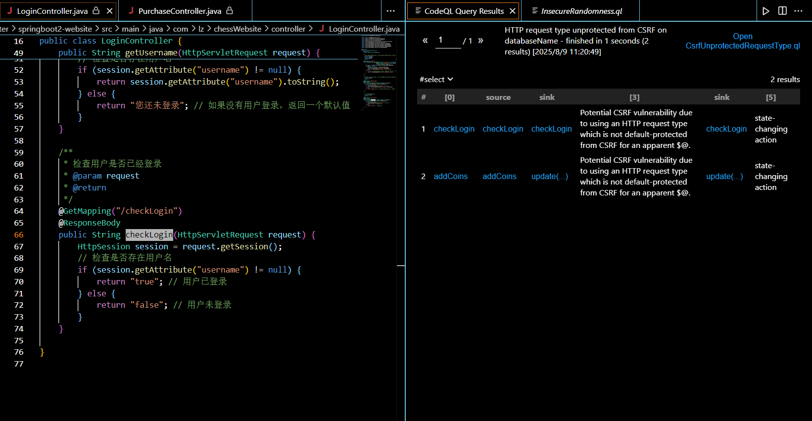Click the split editor icon
812x421 pixels.
782,11
